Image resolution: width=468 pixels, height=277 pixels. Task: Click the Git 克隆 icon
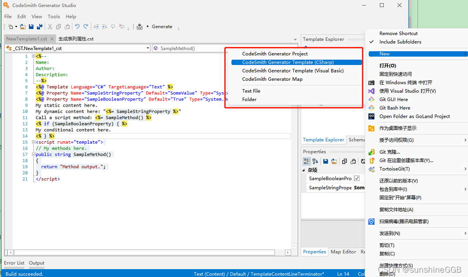click(x=371, y=152)
